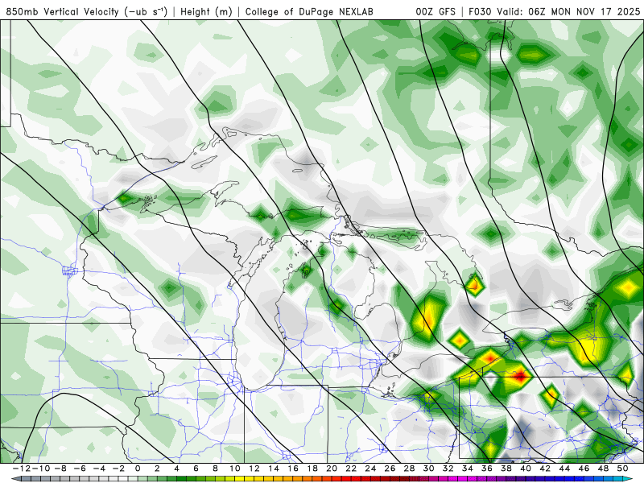This screenshot has width=644, height=483.
Task: Click the '50' color scale label
Action: point(622,469)
